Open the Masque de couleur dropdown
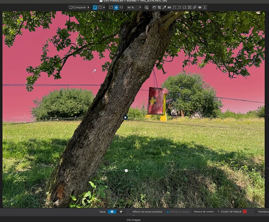269x222 pixels. pyautogui.click(x=206, y=212)
